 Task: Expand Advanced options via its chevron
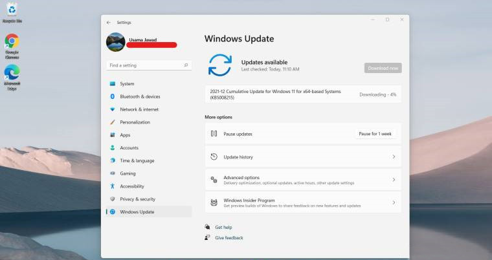tap(394, 180)
